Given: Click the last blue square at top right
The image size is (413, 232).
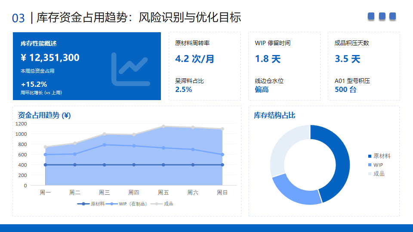Looking at the screenshot, I should tap(392, 16).
